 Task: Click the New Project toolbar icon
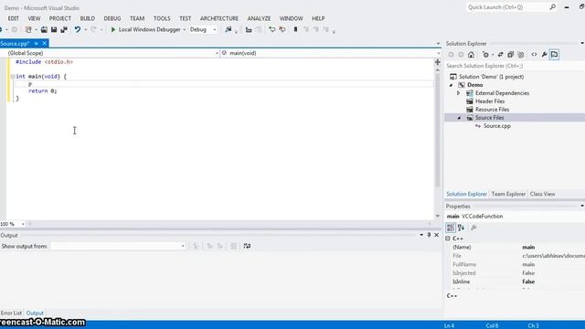click(x=28, y=29)
